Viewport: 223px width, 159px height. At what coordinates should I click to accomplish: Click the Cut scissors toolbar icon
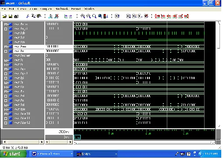(x=28, y=16)
